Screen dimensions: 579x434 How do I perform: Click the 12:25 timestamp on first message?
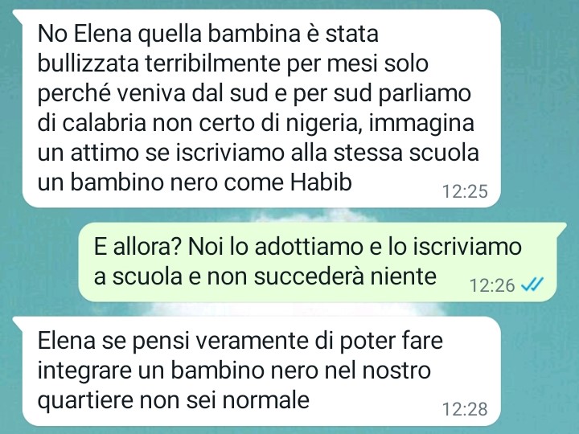coord(465,191)
